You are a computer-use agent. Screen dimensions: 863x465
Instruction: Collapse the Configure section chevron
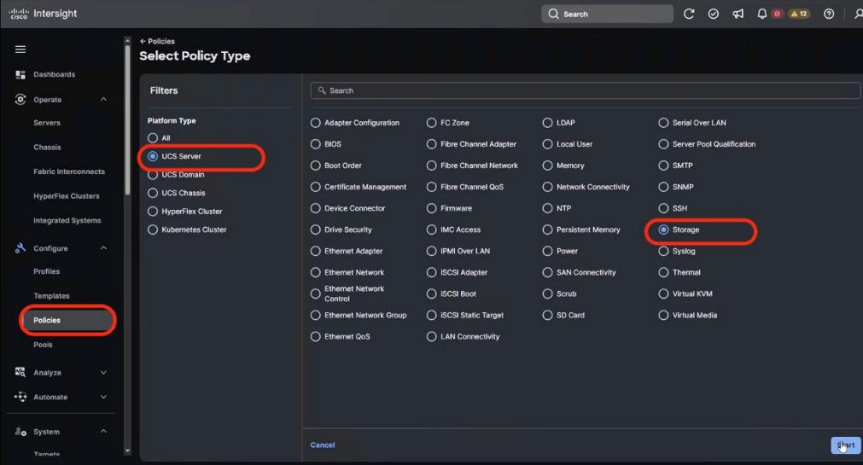point(103,248)
